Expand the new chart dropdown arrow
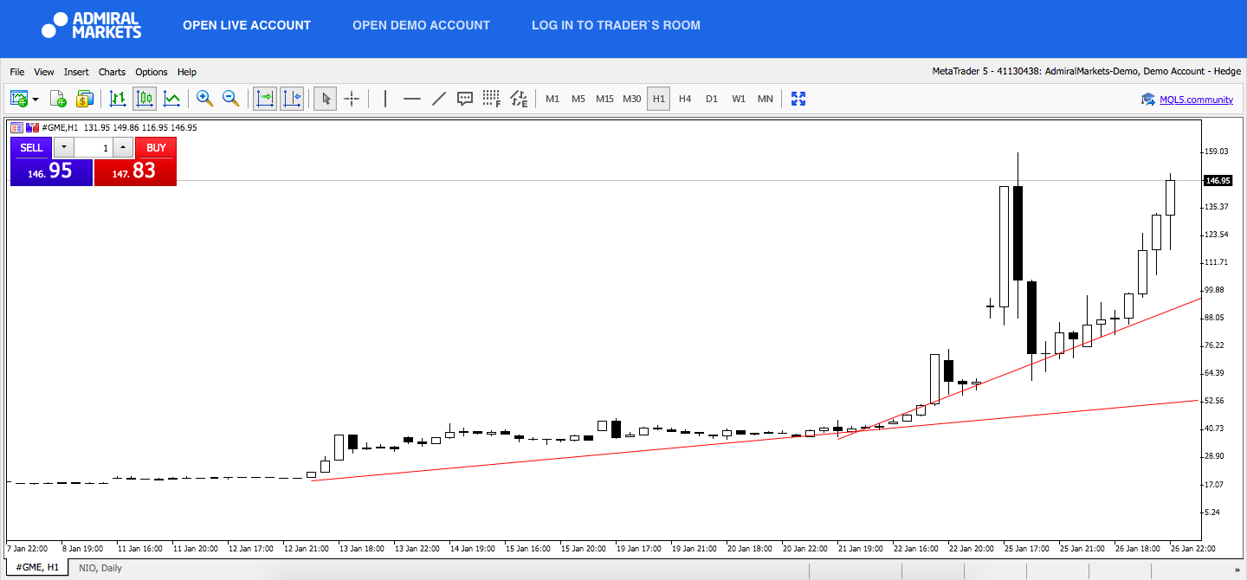 36,100
